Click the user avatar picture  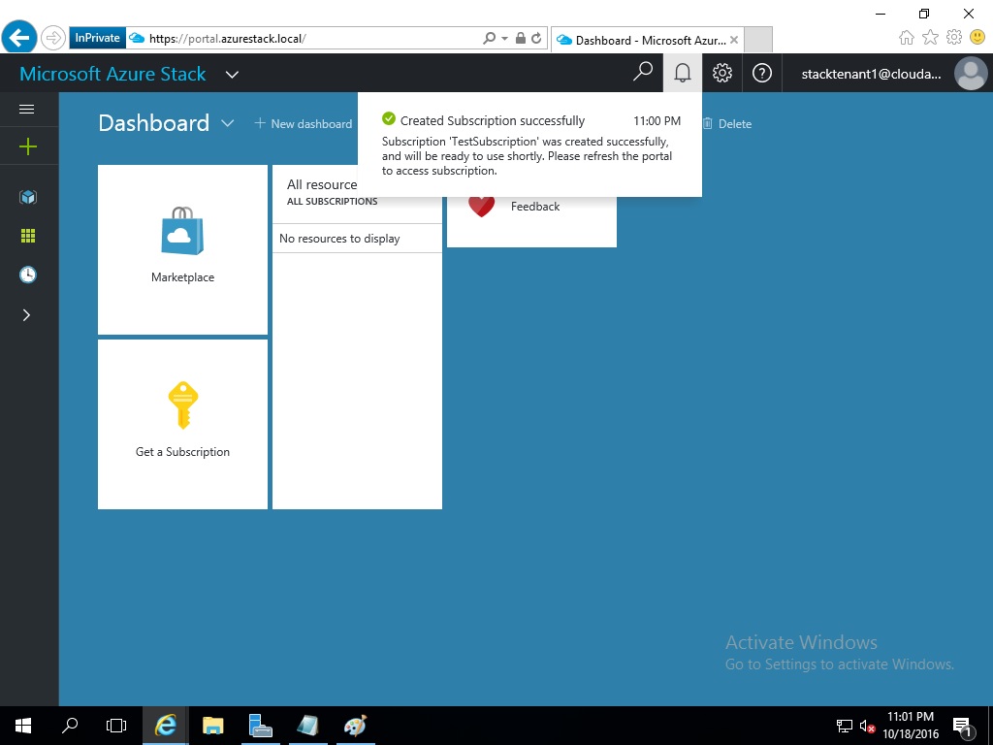tap(971, 74)
